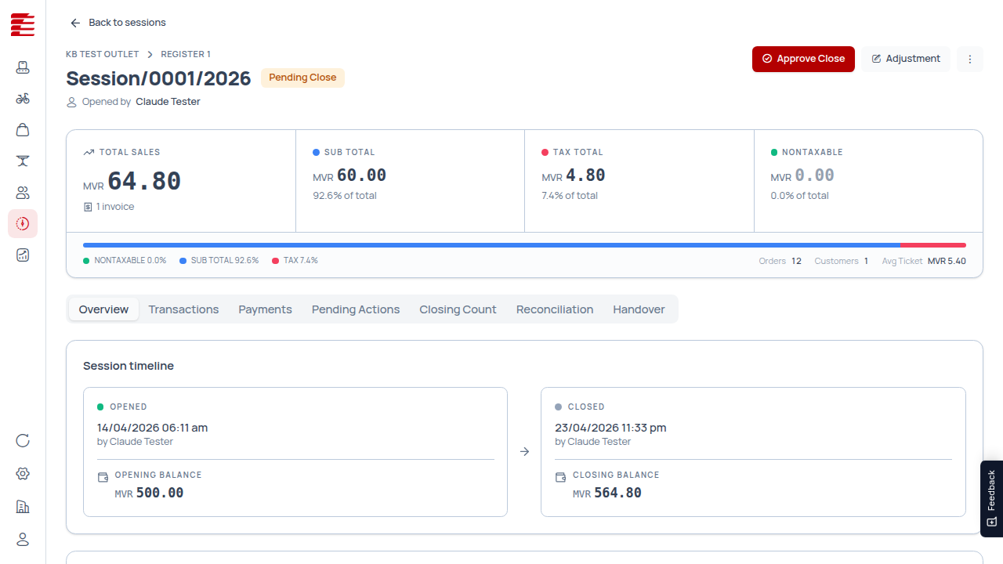Screen dimensions: 1003x564
Task: Open the register/POS icon in the sidebar
Action: pyautogui.click(x=23, y=67)
